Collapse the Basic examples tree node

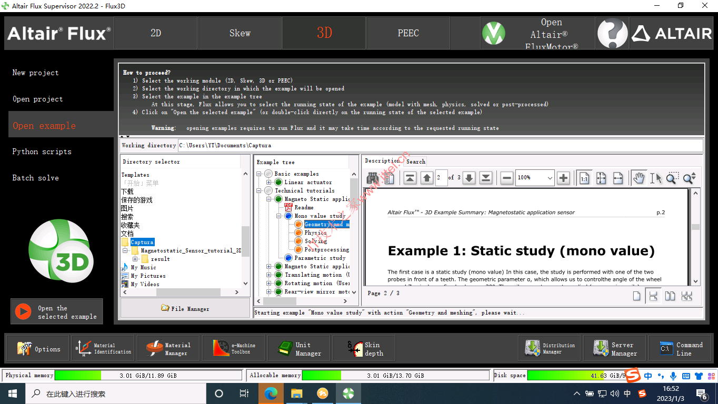(x=259, y=174)
